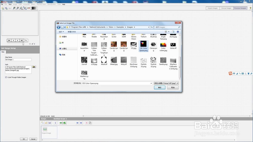253x142 pixels.
Task: Click the Vision breadcrumb in address bar
Action: point(111,27)
